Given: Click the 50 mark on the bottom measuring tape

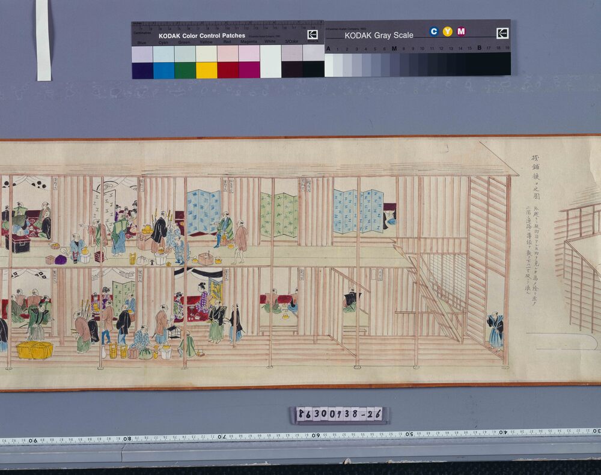Looking at the screenshot, I should (x=408, y=434).
